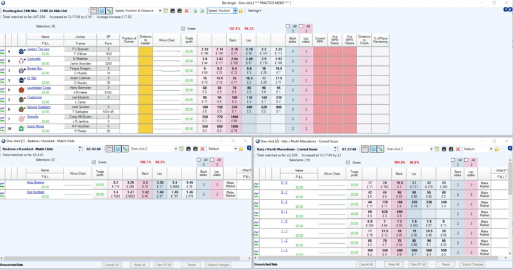The image size is (513, 270).
Task: Toggle pink lay All checkbox in Huntingdon window
Action: click(301, 26)
